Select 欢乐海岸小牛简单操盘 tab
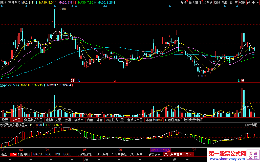Viewport: 260px width, 162px height. click(112, 154)
